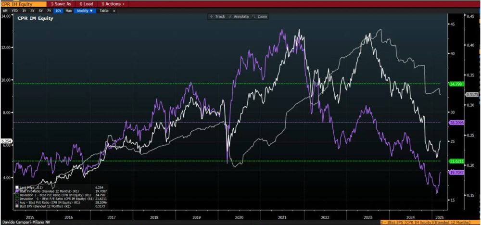Open the Actions dropdown menu
This screenshot has height=225, width=481.
113,4
